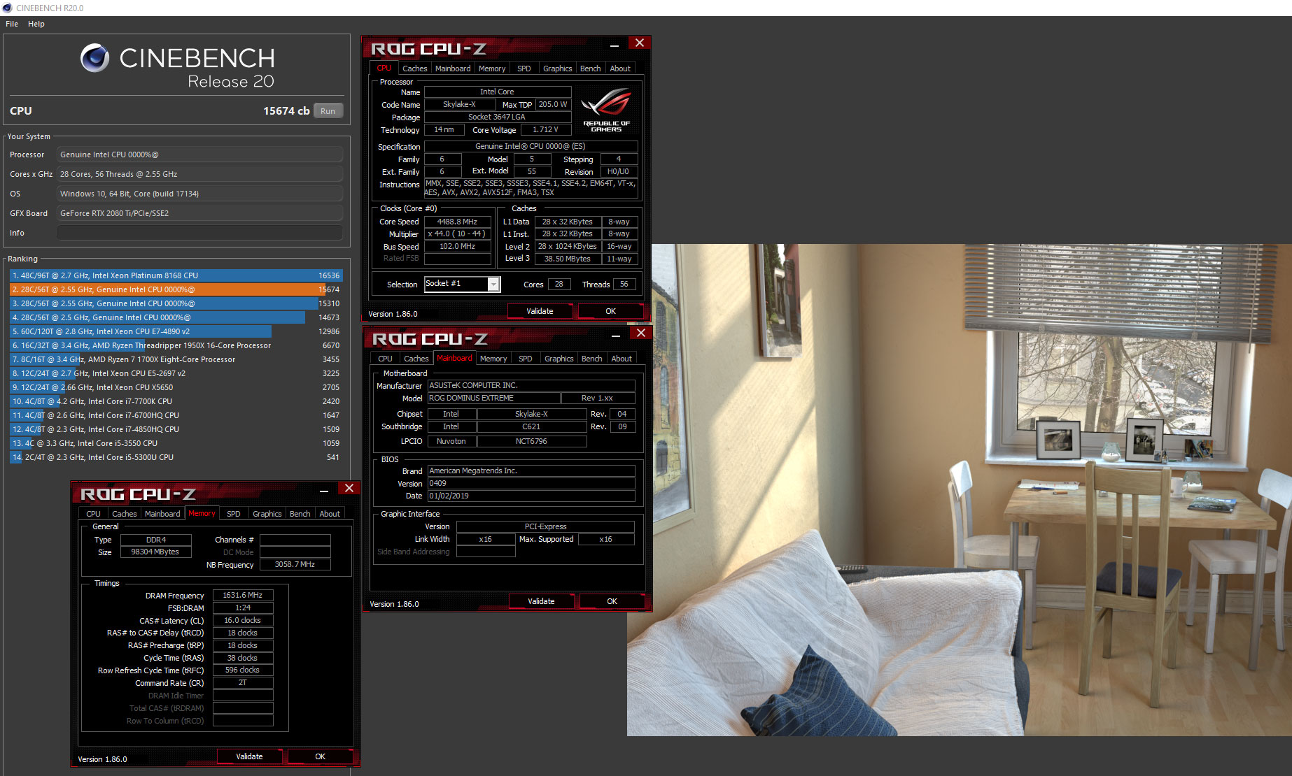Screen dimensions: 1292x776
Task: Click the Cinebench logo icon
Action: 95,58
